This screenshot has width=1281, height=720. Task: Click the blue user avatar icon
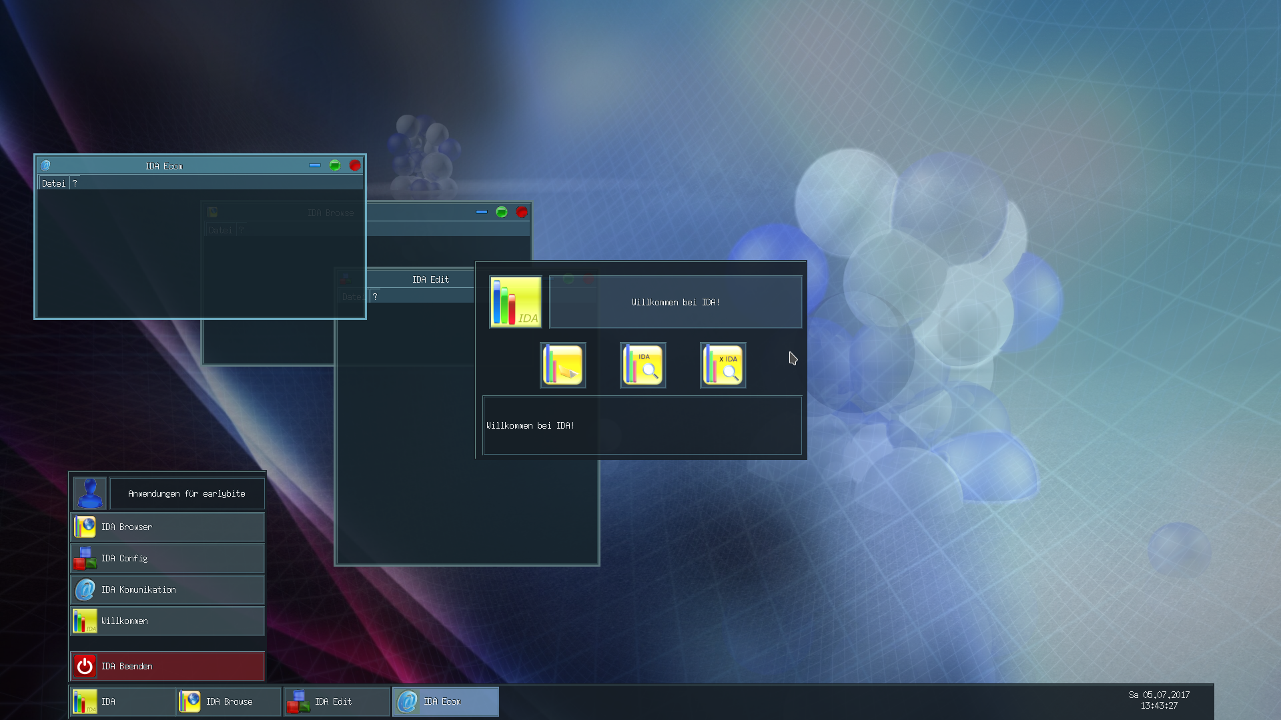pos(89,493)
